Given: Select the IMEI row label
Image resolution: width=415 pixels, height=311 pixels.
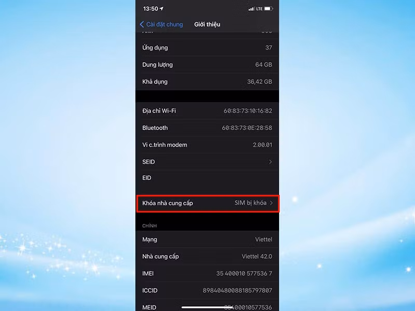Looking at the screenshot, I should 148,274.
